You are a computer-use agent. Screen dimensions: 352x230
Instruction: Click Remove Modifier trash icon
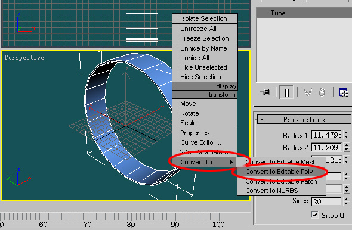[x=322, y=92]
